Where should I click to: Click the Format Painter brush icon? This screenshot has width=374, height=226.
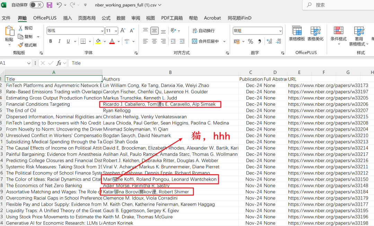20,45
